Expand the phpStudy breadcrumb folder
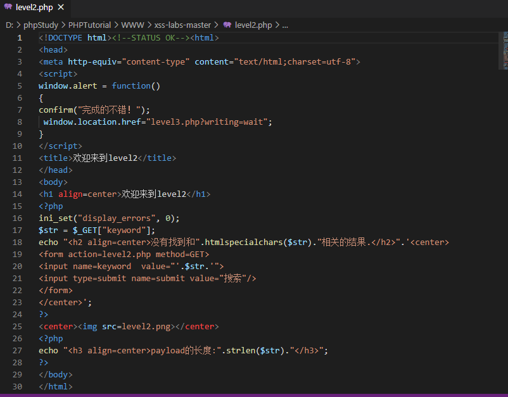This screenshot has height=397, width=508. (41, 25)
